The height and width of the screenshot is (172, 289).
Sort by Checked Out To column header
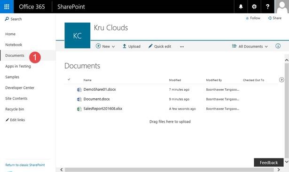(254, 80)
